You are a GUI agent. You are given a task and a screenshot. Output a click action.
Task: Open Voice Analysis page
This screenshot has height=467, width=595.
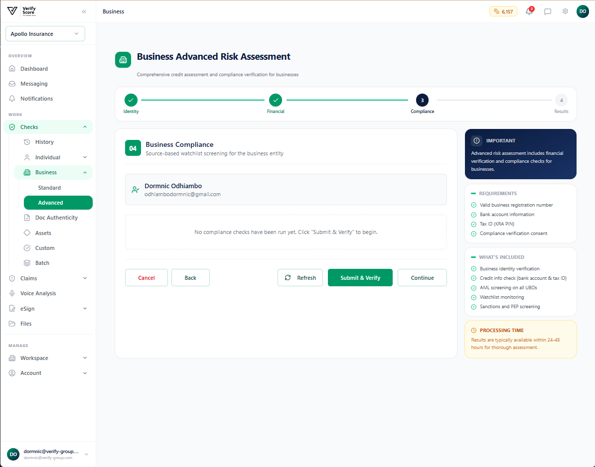coord(48,293)
